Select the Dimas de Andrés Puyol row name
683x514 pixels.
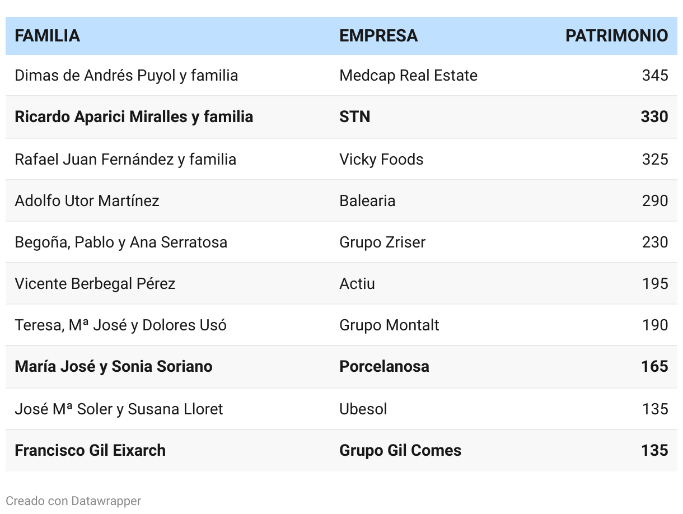tap(127, 76)
